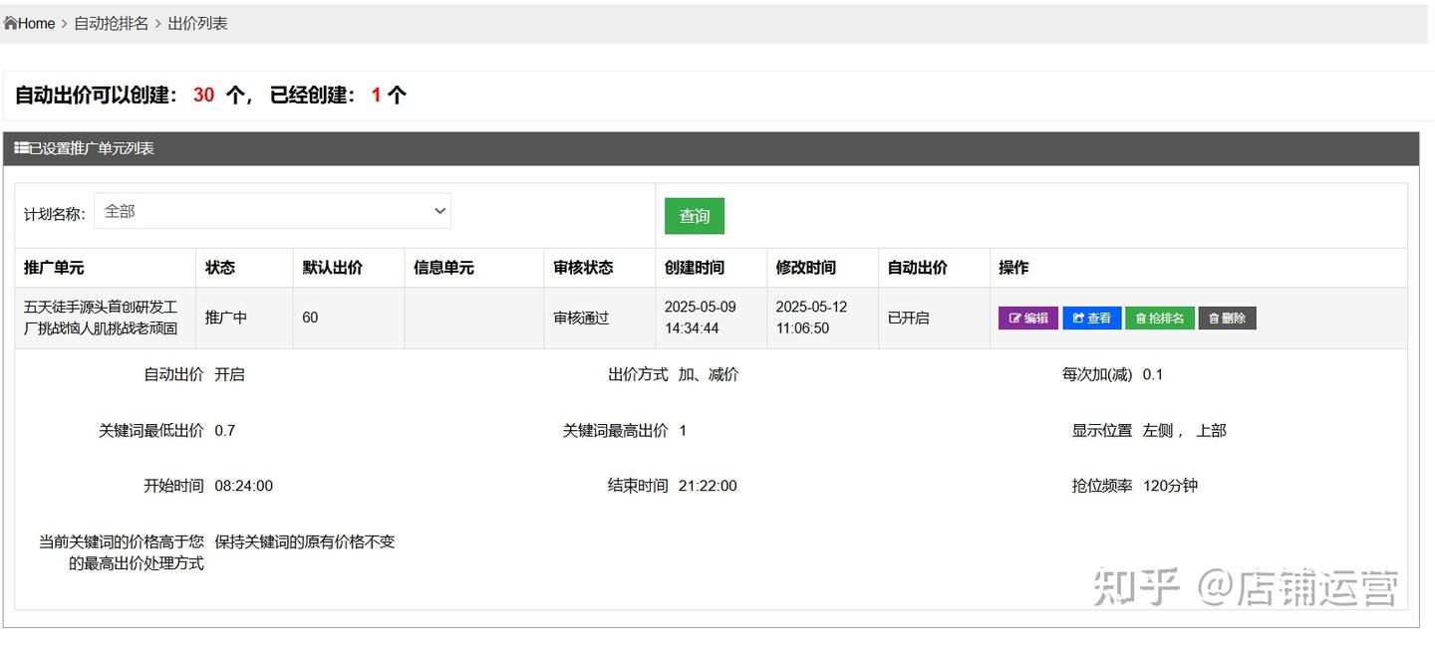The image size is (1435, 645).
Task: Click the share icon on 查看 button
Action: pyautogui.click(x=1078, y=319)
